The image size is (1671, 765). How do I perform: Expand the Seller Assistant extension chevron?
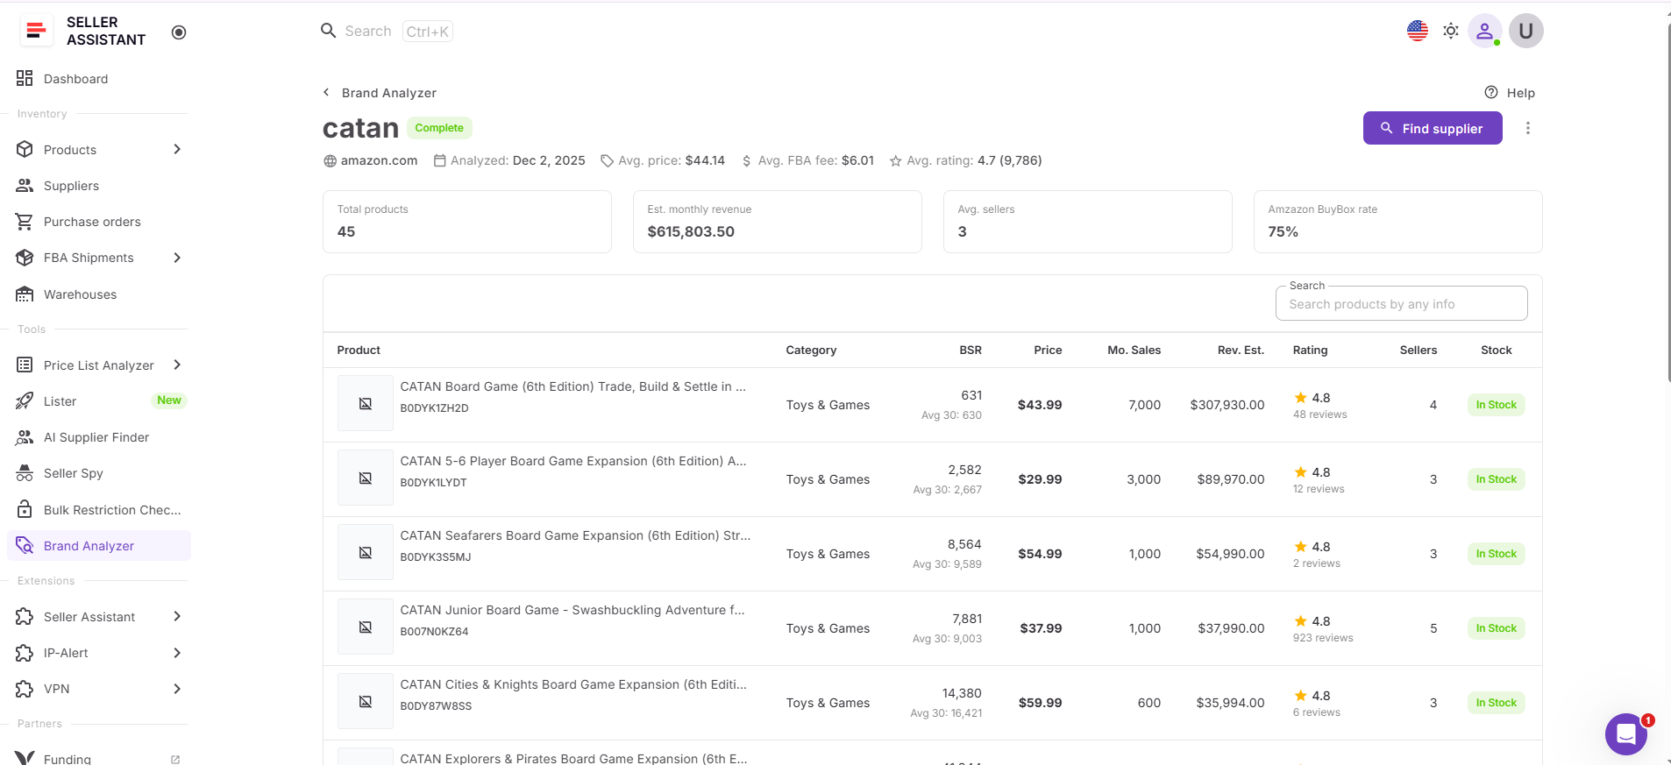[x=177, y=616]
